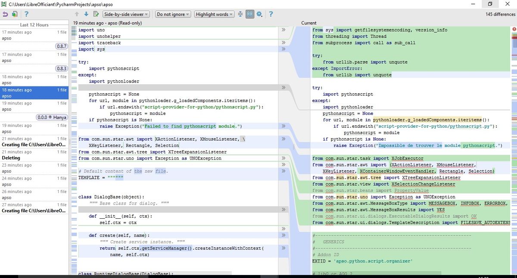Click the purple Revert arrow icon

(x=6, y=14)
